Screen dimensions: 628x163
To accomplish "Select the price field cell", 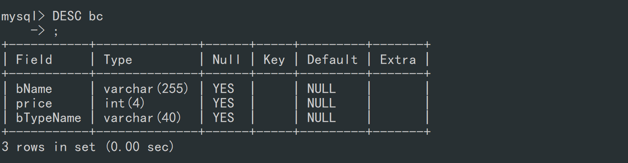I will [34, 103].
